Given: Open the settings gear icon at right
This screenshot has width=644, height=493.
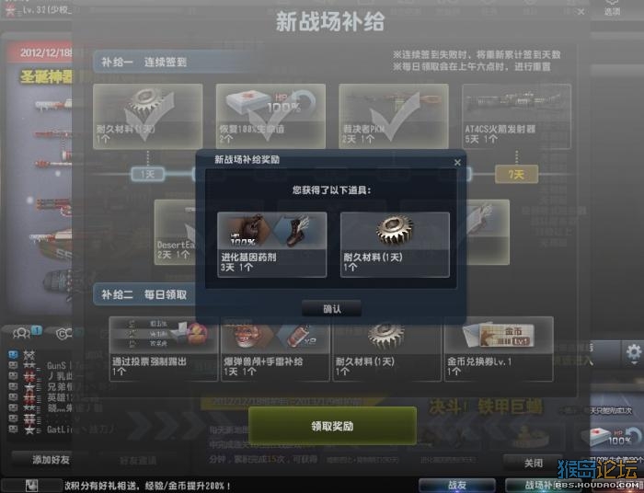Looking at the screenshot, I should [x=633, y=352].
